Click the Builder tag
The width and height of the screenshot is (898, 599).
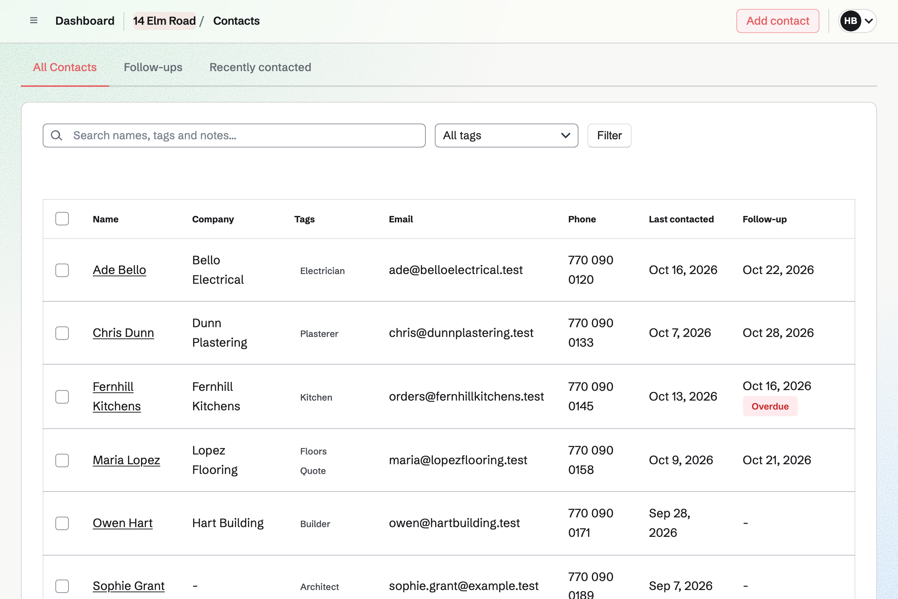pos(315,524)
